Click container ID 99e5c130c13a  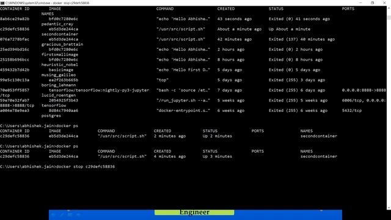pos(15,80)
